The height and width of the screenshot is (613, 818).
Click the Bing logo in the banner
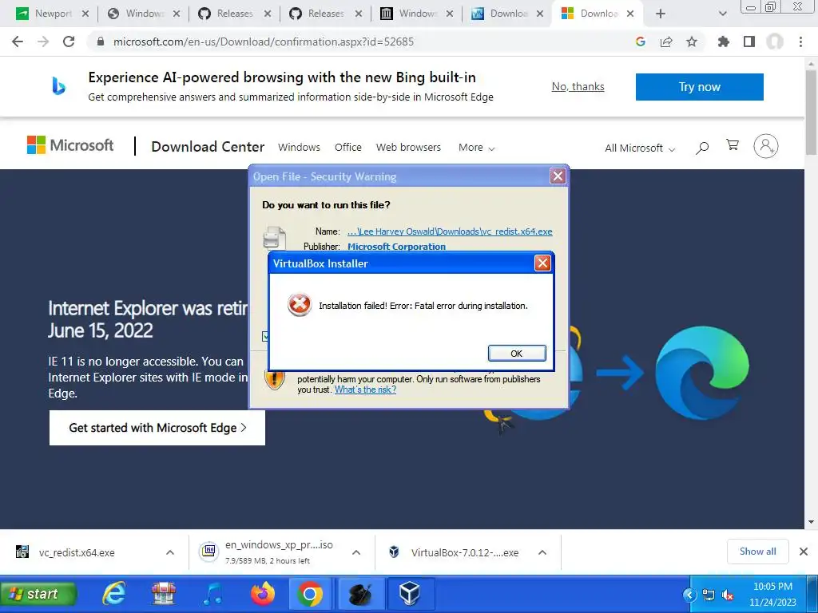(58, 86)
